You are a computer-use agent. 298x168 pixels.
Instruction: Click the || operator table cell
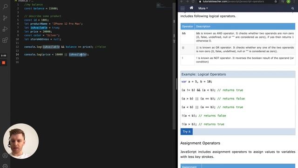(188, 49)
